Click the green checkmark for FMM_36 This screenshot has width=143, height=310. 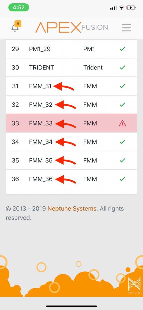coord(122,179)
